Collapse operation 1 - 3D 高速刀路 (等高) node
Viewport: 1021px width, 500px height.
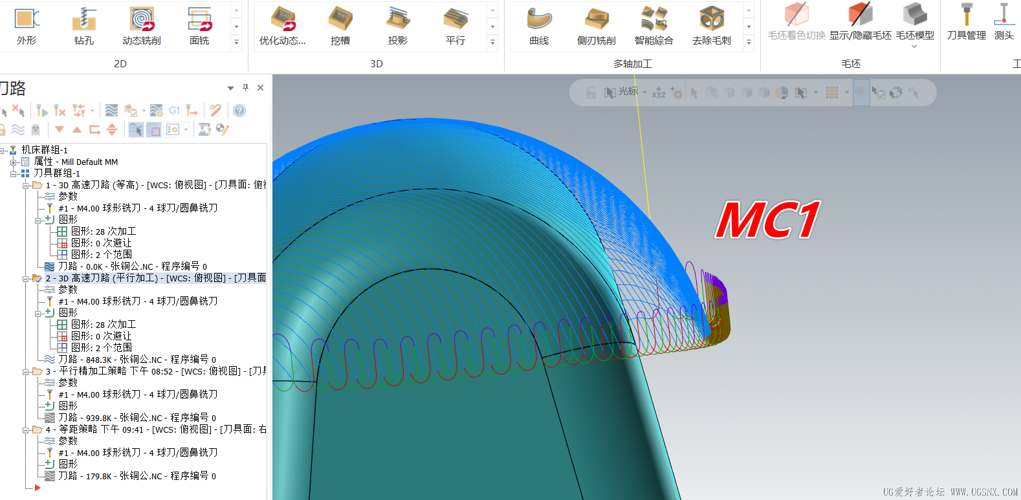(26, 185)
